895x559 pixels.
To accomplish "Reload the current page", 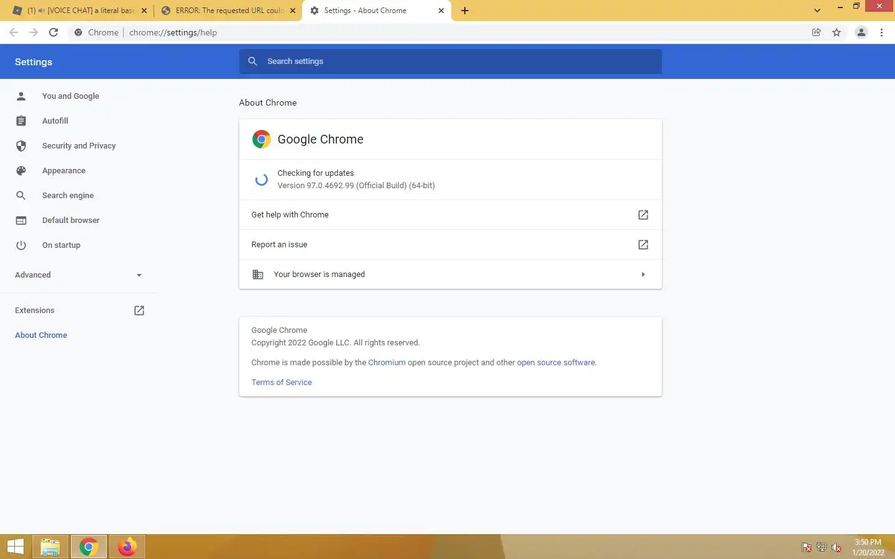I will coord(53,32).
